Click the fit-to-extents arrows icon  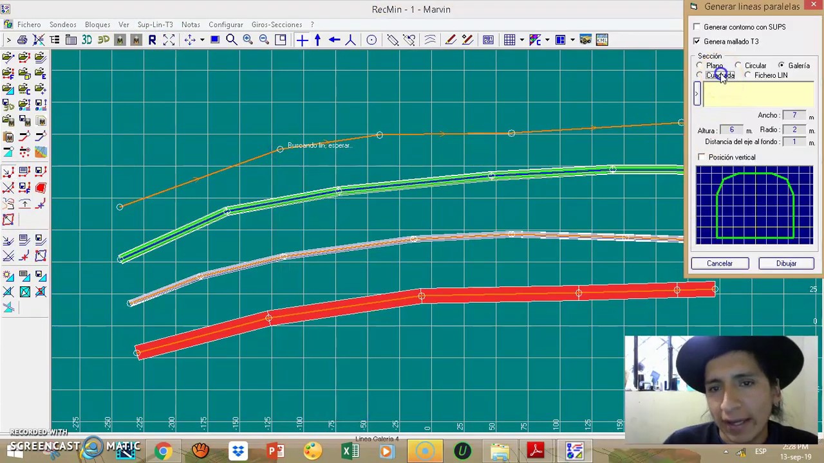point(169,40)
